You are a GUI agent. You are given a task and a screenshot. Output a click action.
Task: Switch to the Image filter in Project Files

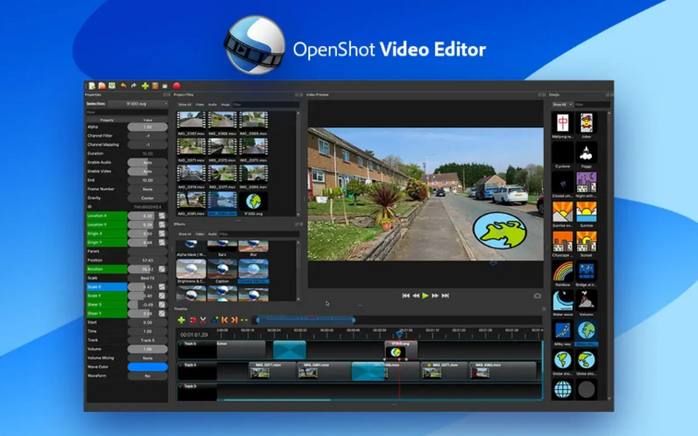point(225,104)
